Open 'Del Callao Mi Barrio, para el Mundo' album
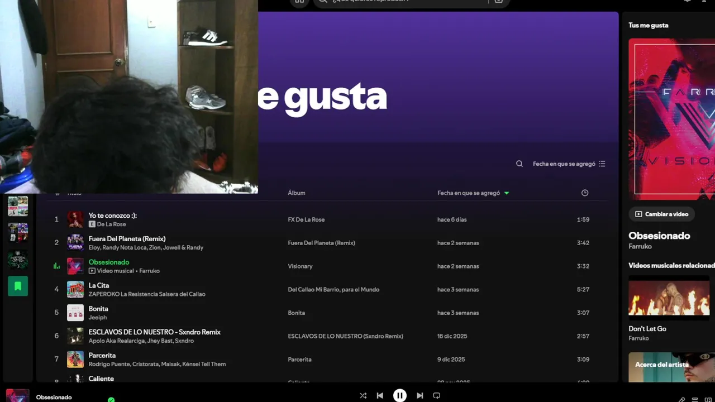715x402 pixels. coord(333,290)
